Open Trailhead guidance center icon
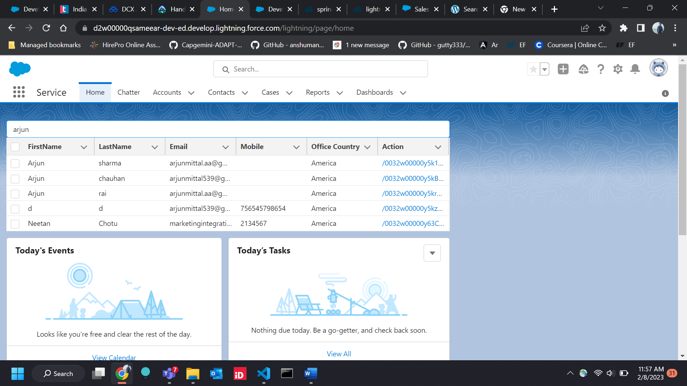The width and height of the screenshot is (687, 386). [x=583, y=69]
